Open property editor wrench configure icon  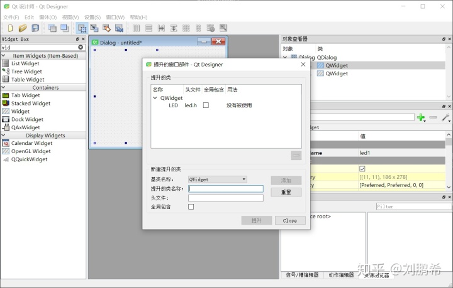click(446, 117)
